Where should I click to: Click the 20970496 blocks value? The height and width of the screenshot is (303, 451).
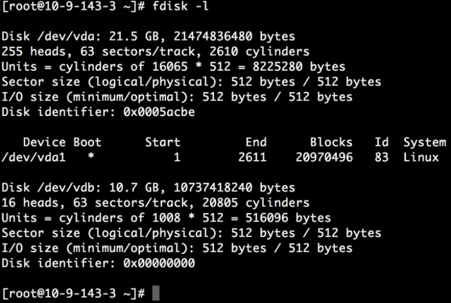pyautogui.click(x=324, y=157)
